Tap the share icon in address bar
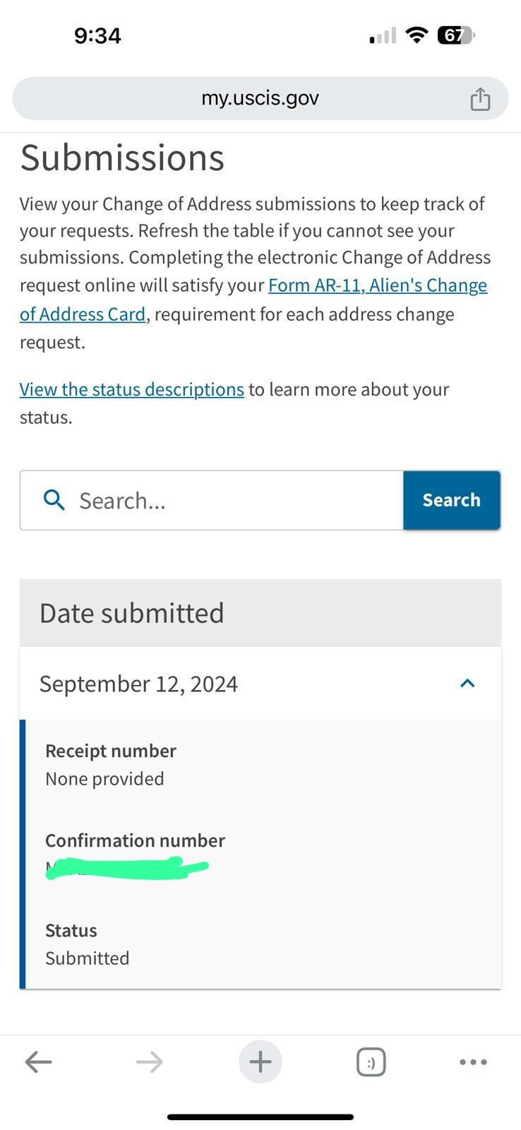 coord(480,99)
